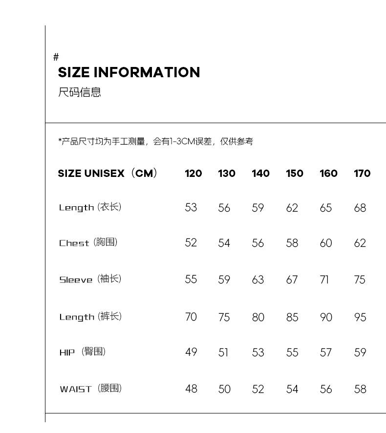Click the Length (衣长) row label
This screenshot has width=386, height=433.
[90, 207]
